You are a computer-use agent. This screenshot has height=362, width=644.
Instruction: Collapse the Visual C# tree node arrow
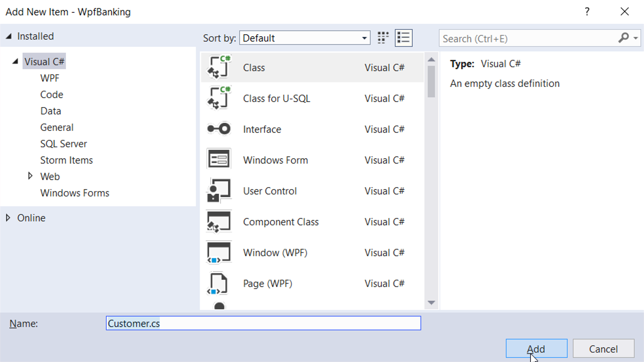tap(15, 62)
